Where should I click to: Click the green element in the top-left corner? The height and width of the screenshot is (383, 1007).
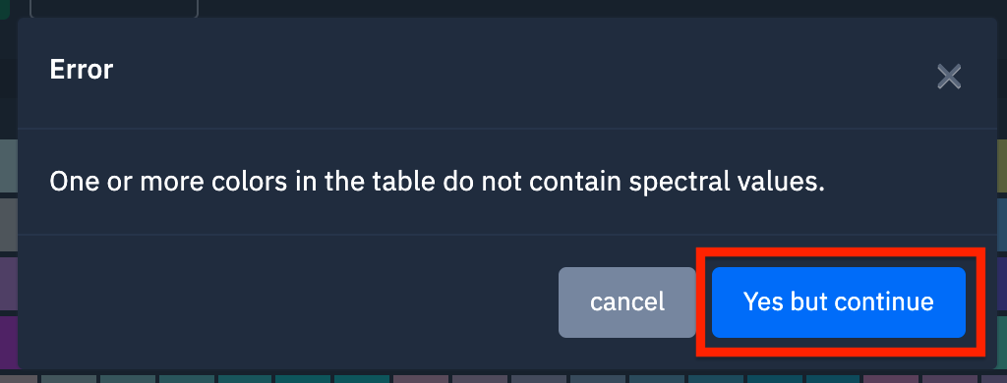click(x=4, y=9)
